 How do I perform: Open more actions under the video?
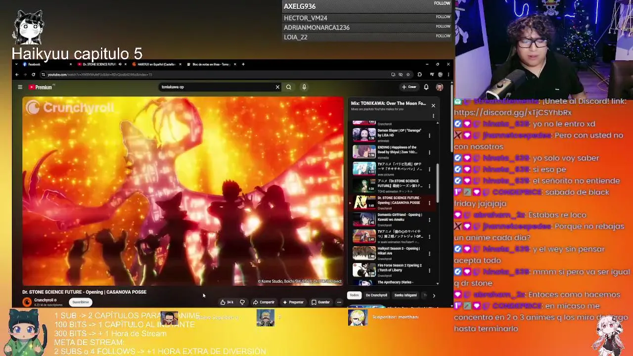339,302
